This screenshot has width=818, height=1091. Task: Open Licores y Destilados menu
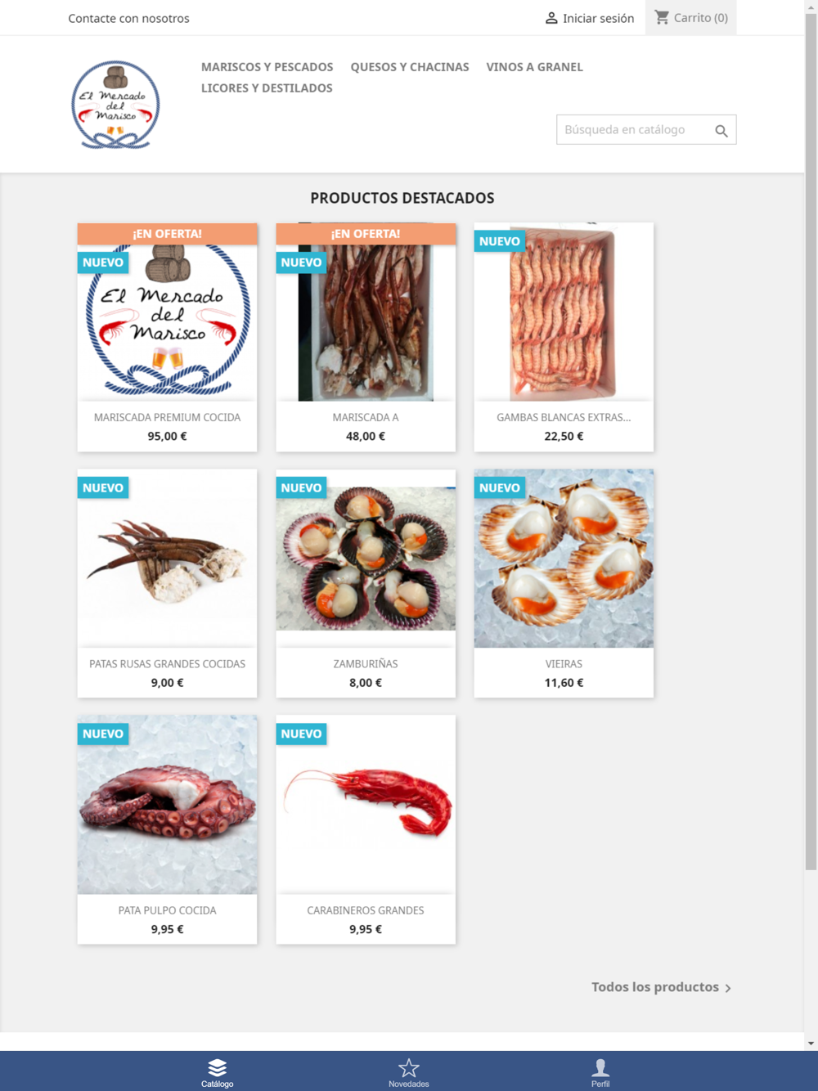(267, 88)
